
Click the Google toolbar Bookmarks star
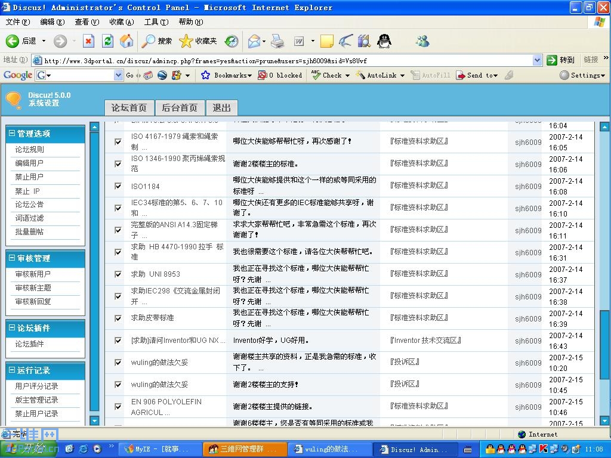tap(205, 75)
